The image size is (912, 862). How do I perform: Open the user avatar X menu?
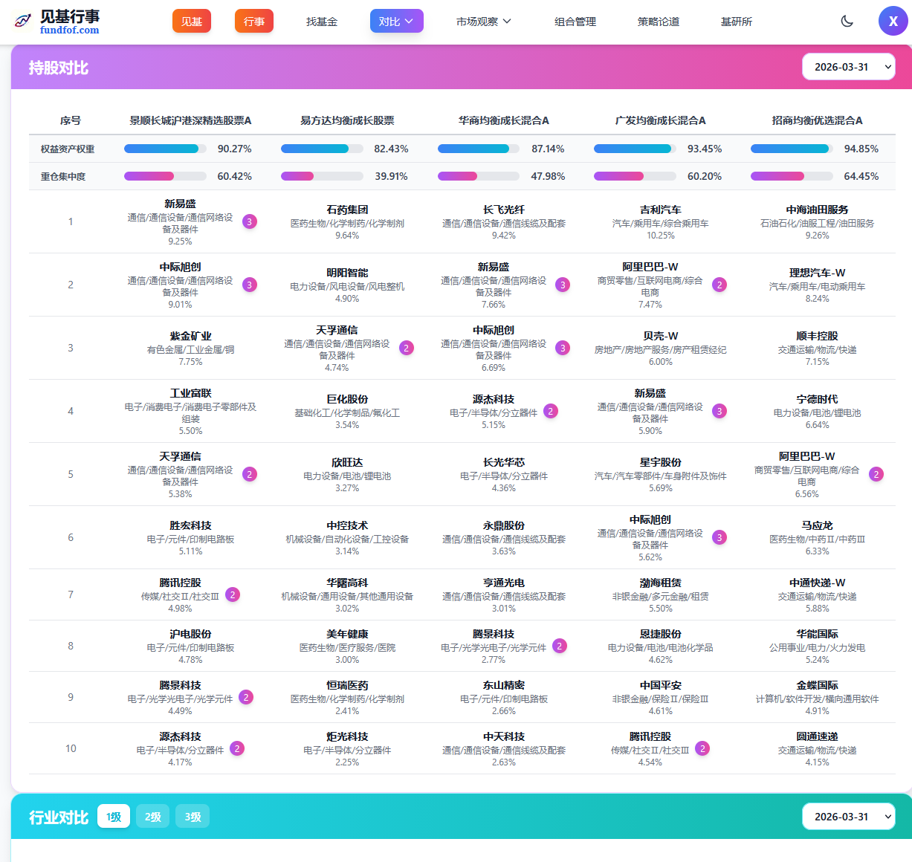(893, 21)
